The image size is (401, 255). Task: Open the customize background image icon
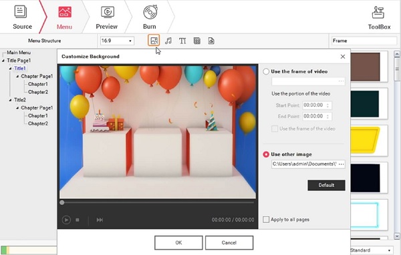click(x=154, y=41)
